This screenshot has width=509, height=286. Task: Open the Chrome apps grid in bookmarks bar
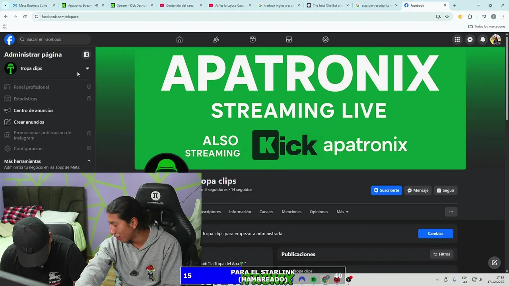(x=5, y=27)
